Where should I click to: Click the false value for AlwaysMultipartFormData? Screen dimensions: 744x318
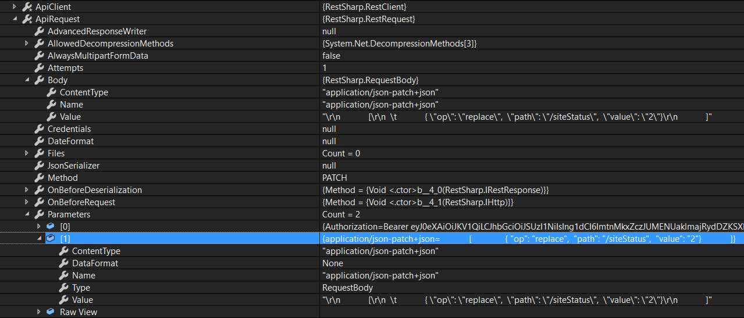click(x=331, y=56)
